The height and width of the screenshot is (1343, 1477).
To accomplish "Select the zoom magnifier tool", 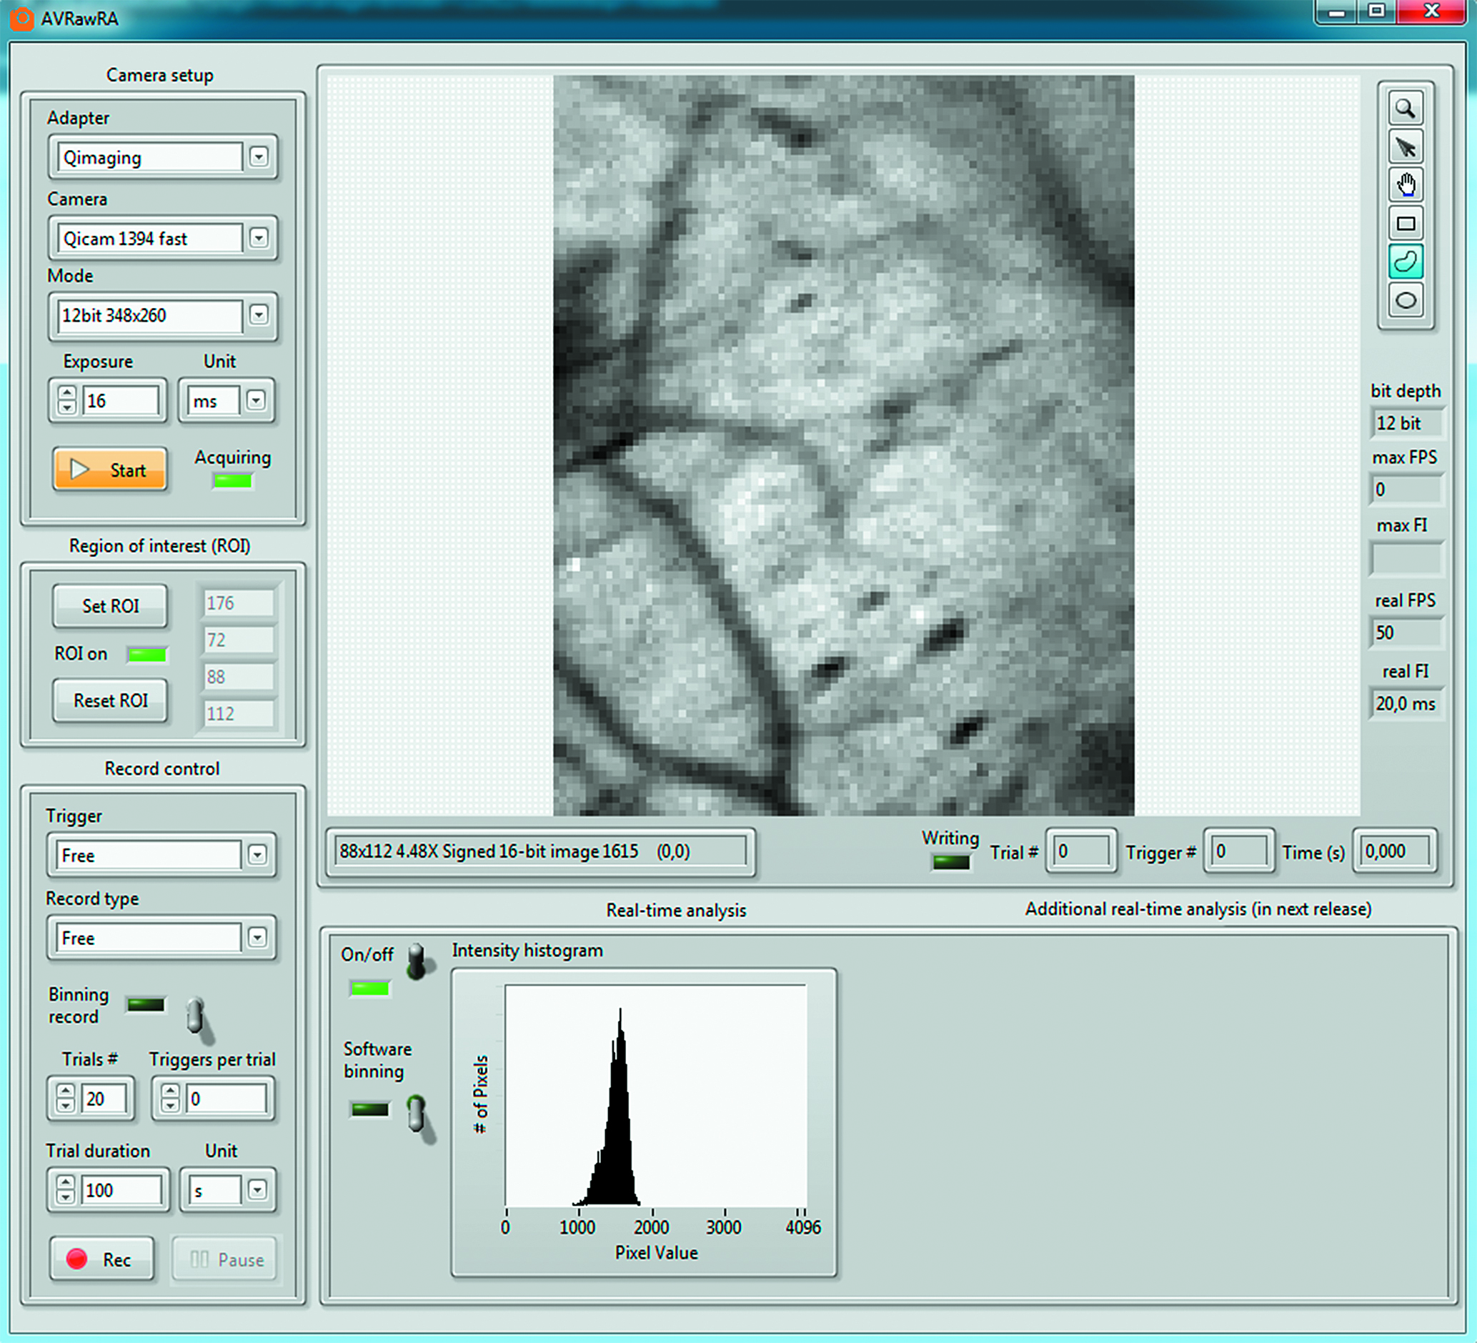I will (x=1406, y=109).
